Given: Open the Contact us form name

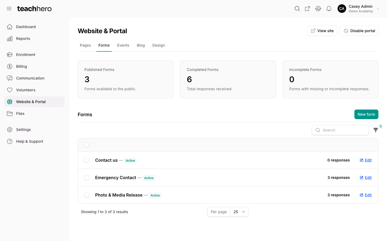Looking at the screenshot, I should pyautogui.click(x=106, y=160).
